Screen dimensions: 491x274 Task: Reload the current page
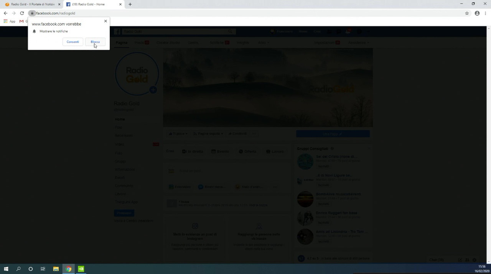coord(22,13)
